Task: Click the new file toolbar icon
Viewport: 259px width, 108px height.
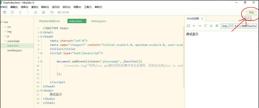Action: (x=4, y=12)
